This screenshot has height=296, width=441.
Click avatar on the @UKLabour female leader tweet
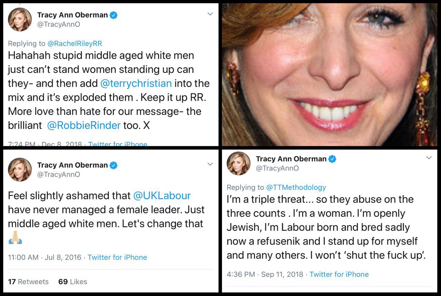pos(20,170)
